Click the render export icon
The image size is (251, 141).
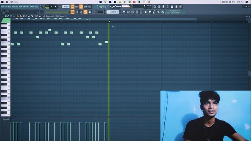(x=176, y=7)
